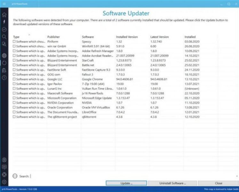Screen dimensions: 239x192
Task: Tick the Adobe Acrobat Reader checkbox
Action: pos(14,56)
